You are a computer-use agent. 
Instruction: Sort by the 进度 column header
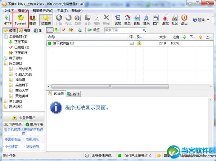click(174, 37)
